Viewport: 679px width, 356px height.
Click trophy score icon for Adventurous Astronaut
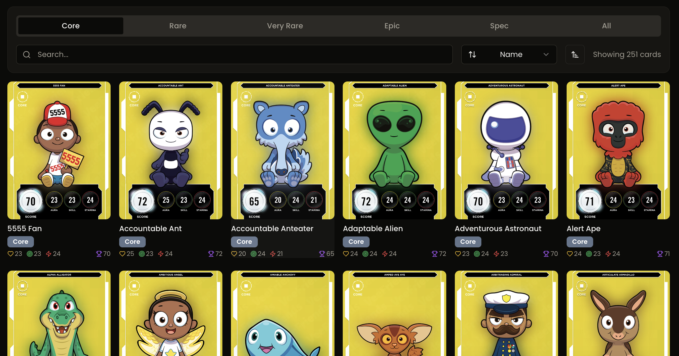tap(546, 254)
